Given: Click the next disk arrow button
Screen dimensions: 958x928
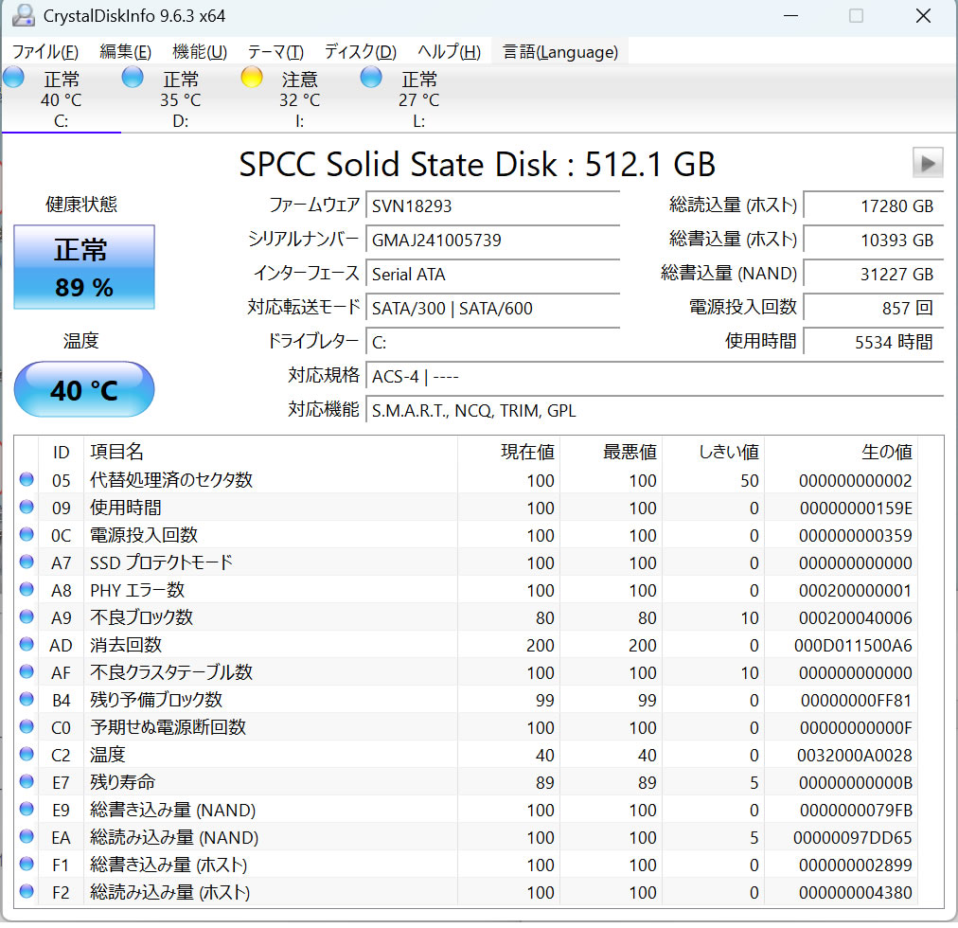Looking at the screenshot, I should [927, 163].
